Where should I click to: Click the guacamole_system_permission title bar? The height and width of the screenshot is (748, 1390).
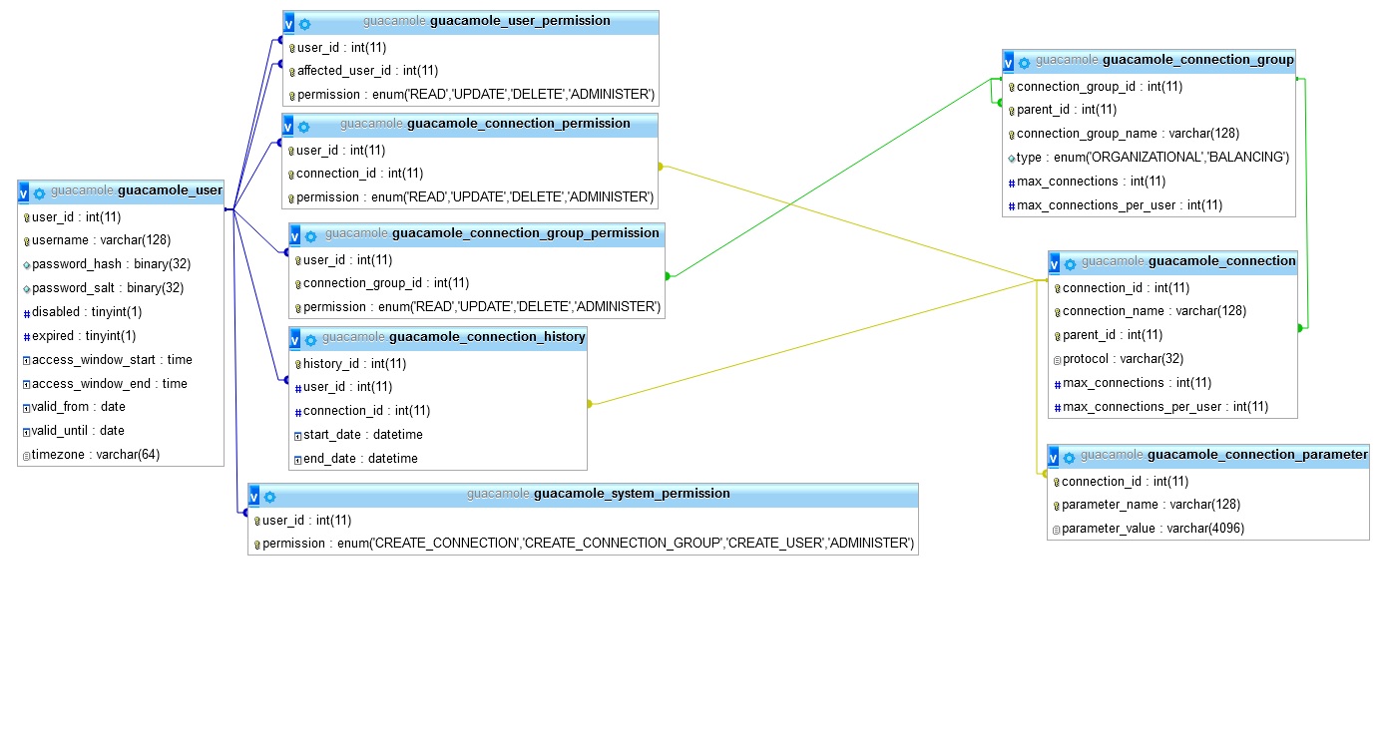click(x=583, y=495)
